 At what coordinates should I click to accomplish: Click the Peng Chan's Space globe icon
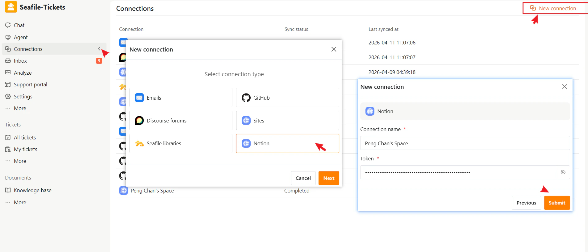123,191
